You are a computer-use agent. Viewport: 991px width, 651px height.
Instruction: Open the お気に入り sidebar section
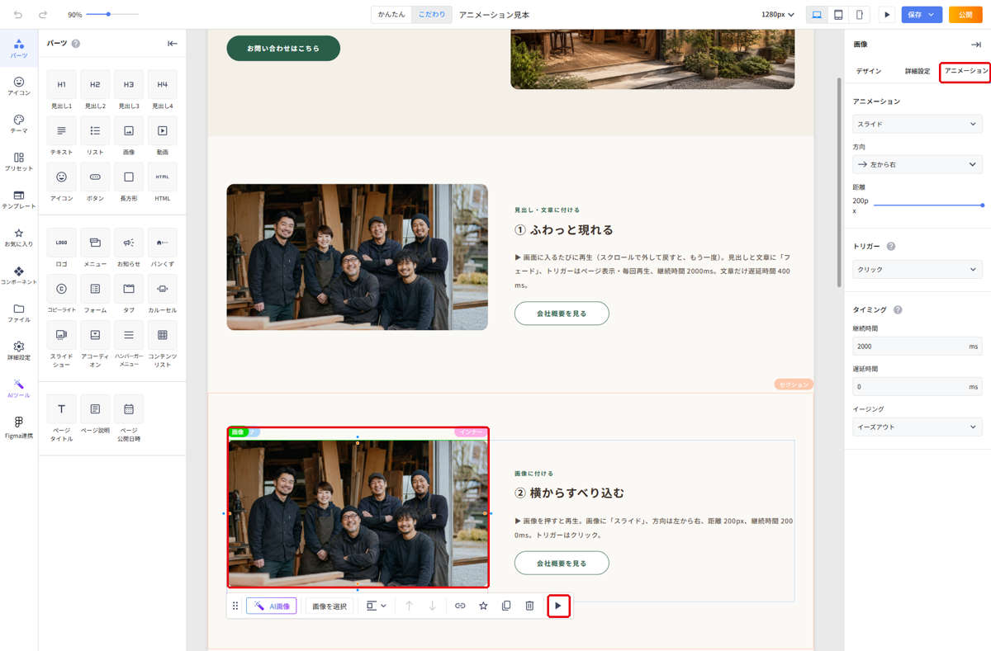coord(19,238)
